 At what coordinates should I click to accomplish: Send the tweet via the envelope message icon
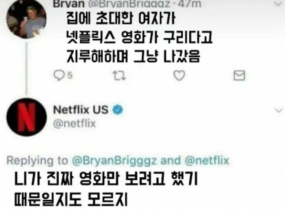click(x=239, y=75)
